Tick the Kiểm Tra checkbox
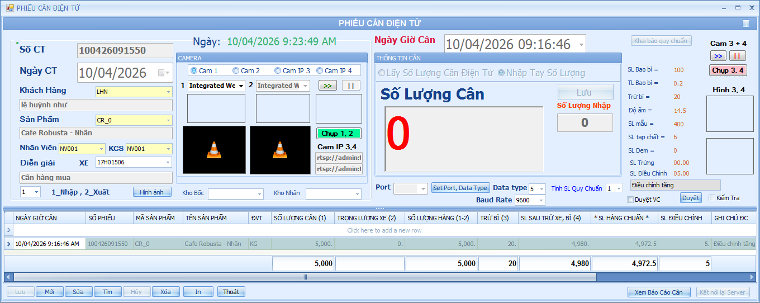Screen dimensions: 760x303 712,198
